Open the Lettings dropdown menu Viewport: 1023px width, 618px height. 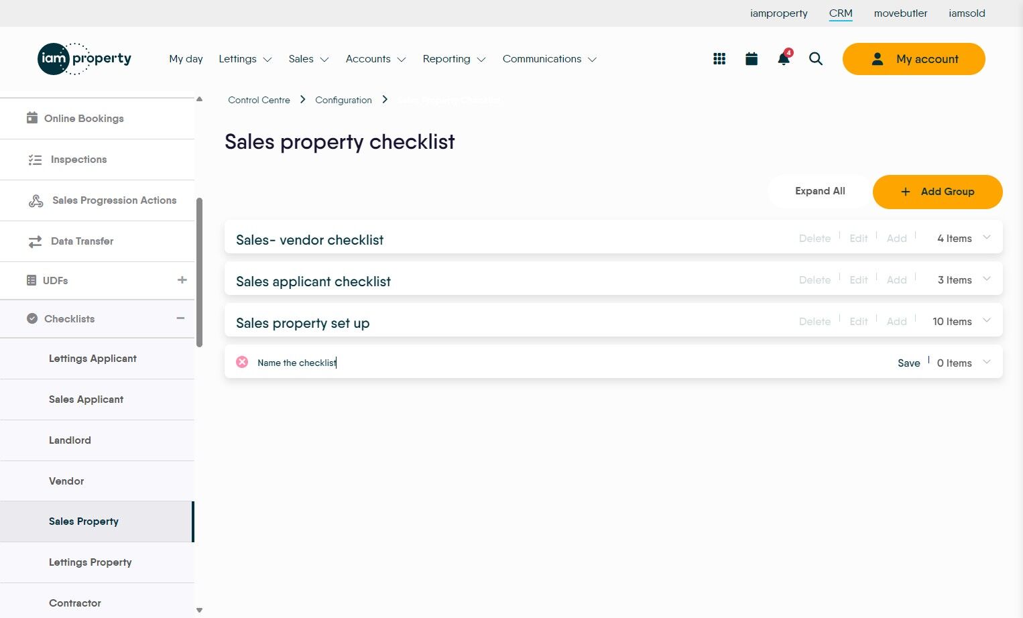click(245, 59)
